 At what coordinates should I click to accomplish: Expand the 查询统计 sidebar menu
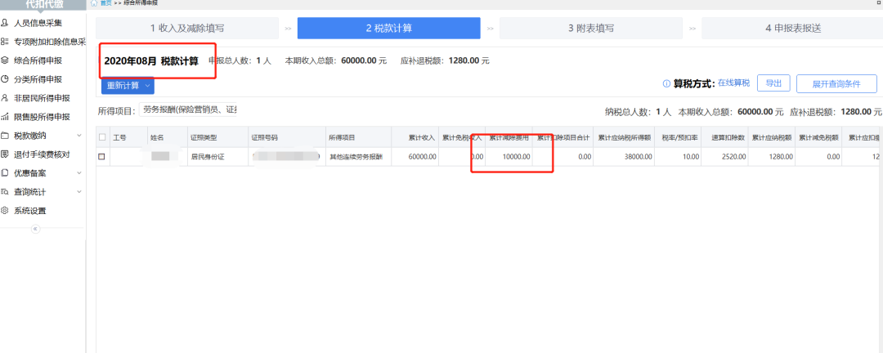click(x=78, y=192)
